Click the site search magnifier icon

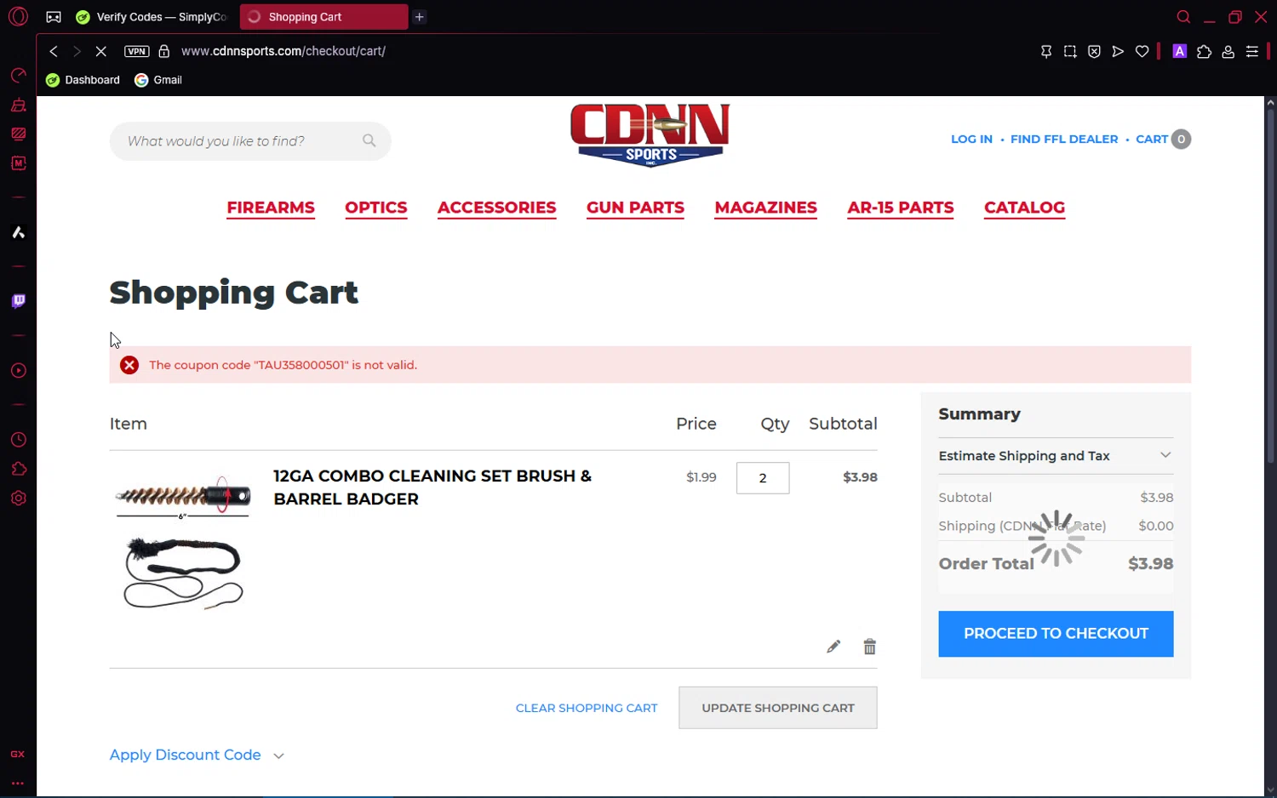pos(369,140)
